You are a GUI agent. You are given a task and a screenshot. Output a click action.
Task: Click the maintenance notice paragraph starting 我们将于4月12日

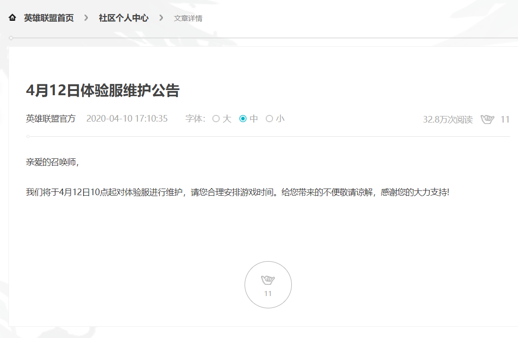click(x=238, y=192)
